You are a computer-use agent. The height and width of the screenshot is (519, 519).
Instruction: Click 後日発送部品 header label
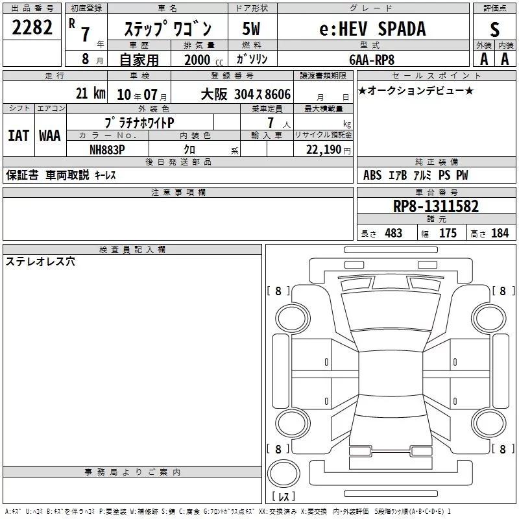[178, 162]
